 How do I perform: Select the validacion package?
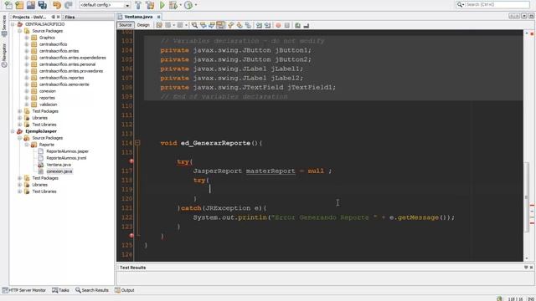(49, 105)
